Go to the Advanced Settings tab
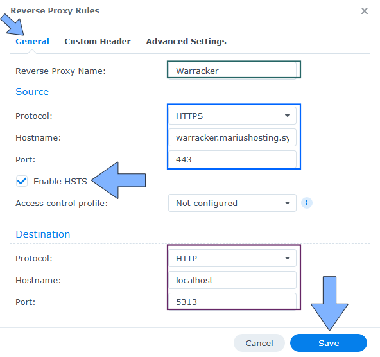 coord(186,42)
